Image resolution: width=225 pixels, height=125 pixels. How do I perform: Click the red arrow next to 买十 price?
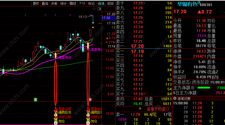[144, 94]
